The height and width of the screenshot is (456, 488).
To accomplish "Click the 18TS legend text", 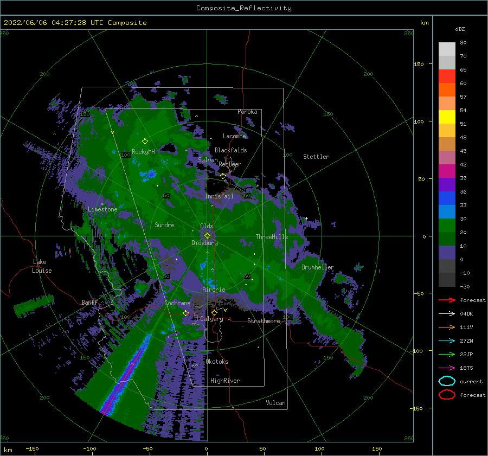I will (466, 368).
